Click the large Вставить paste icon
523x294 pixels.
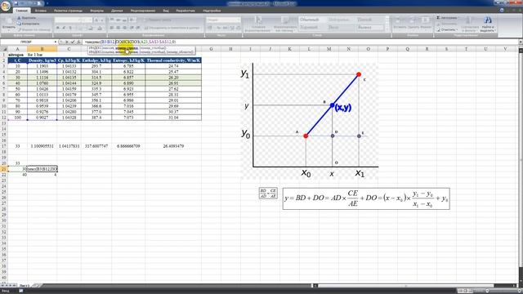point(8,21)
